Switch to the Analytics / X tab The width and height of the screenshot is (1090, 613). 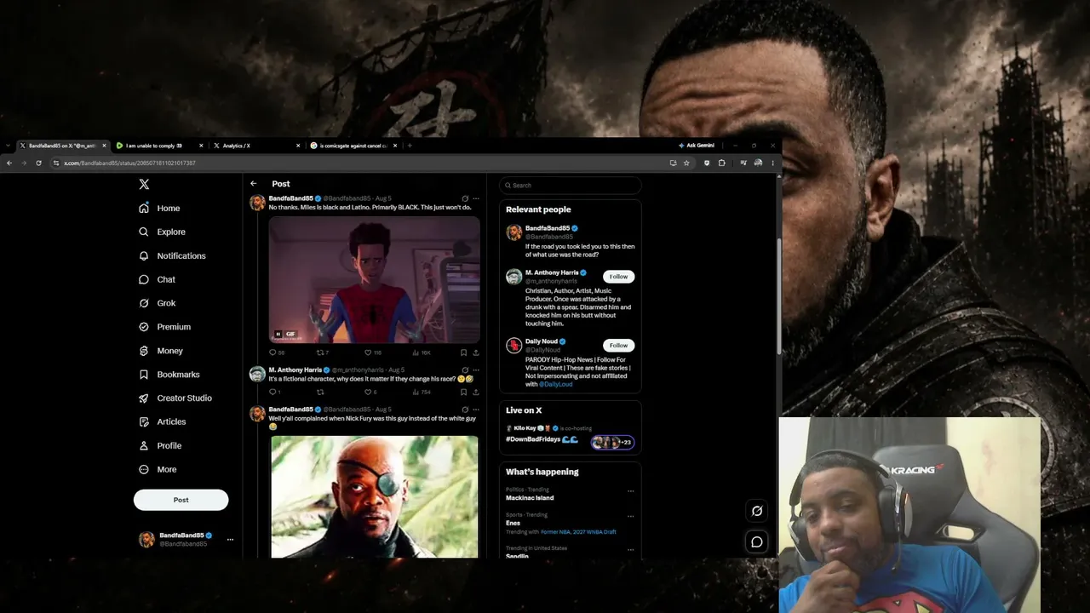tap(255, 146)
